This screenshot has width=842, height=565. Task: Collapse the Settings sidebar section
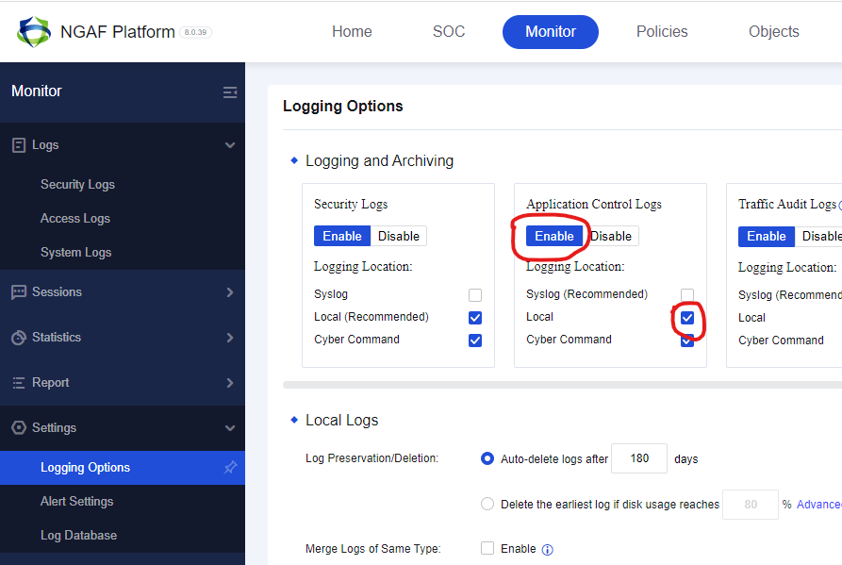coord(232,427)
